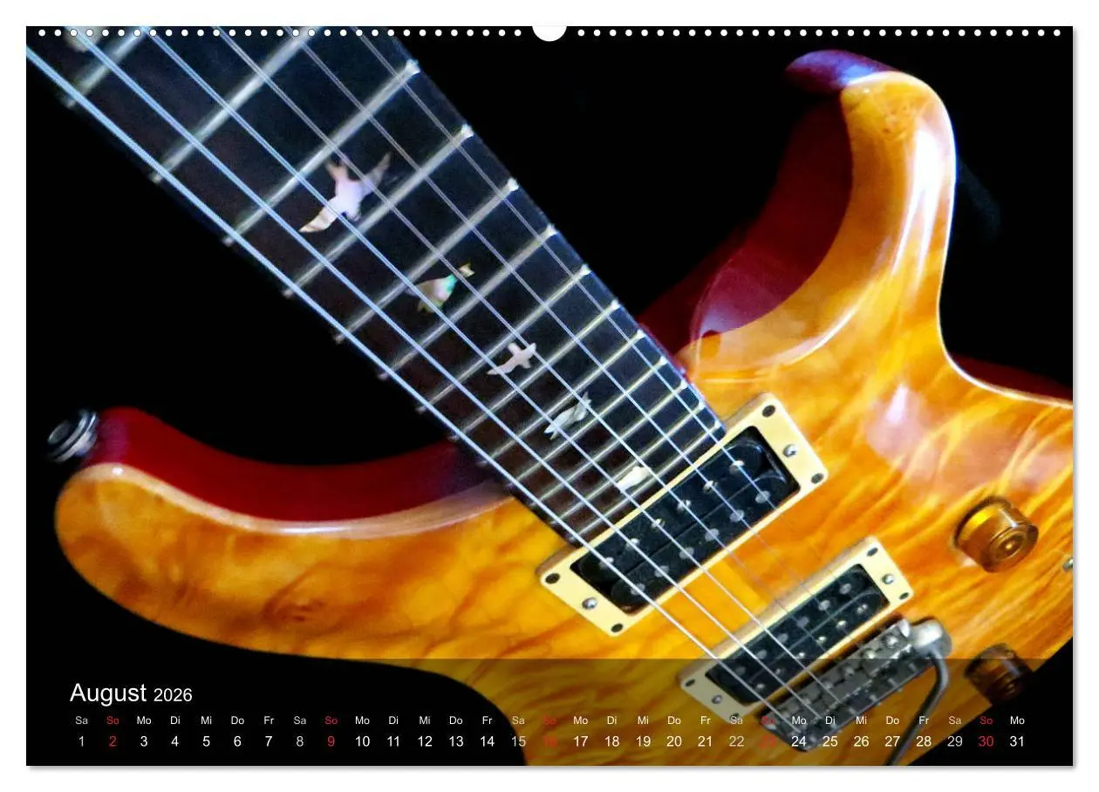The height and width of the screenshot is (792, 1099).
Task: Click the chrome tremolo bridge
Action: coord(863,680)
